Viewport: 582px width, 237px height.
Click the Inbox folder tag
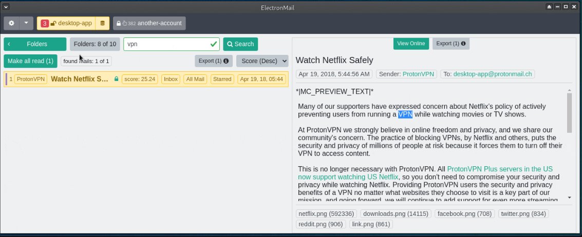(171, 79)
